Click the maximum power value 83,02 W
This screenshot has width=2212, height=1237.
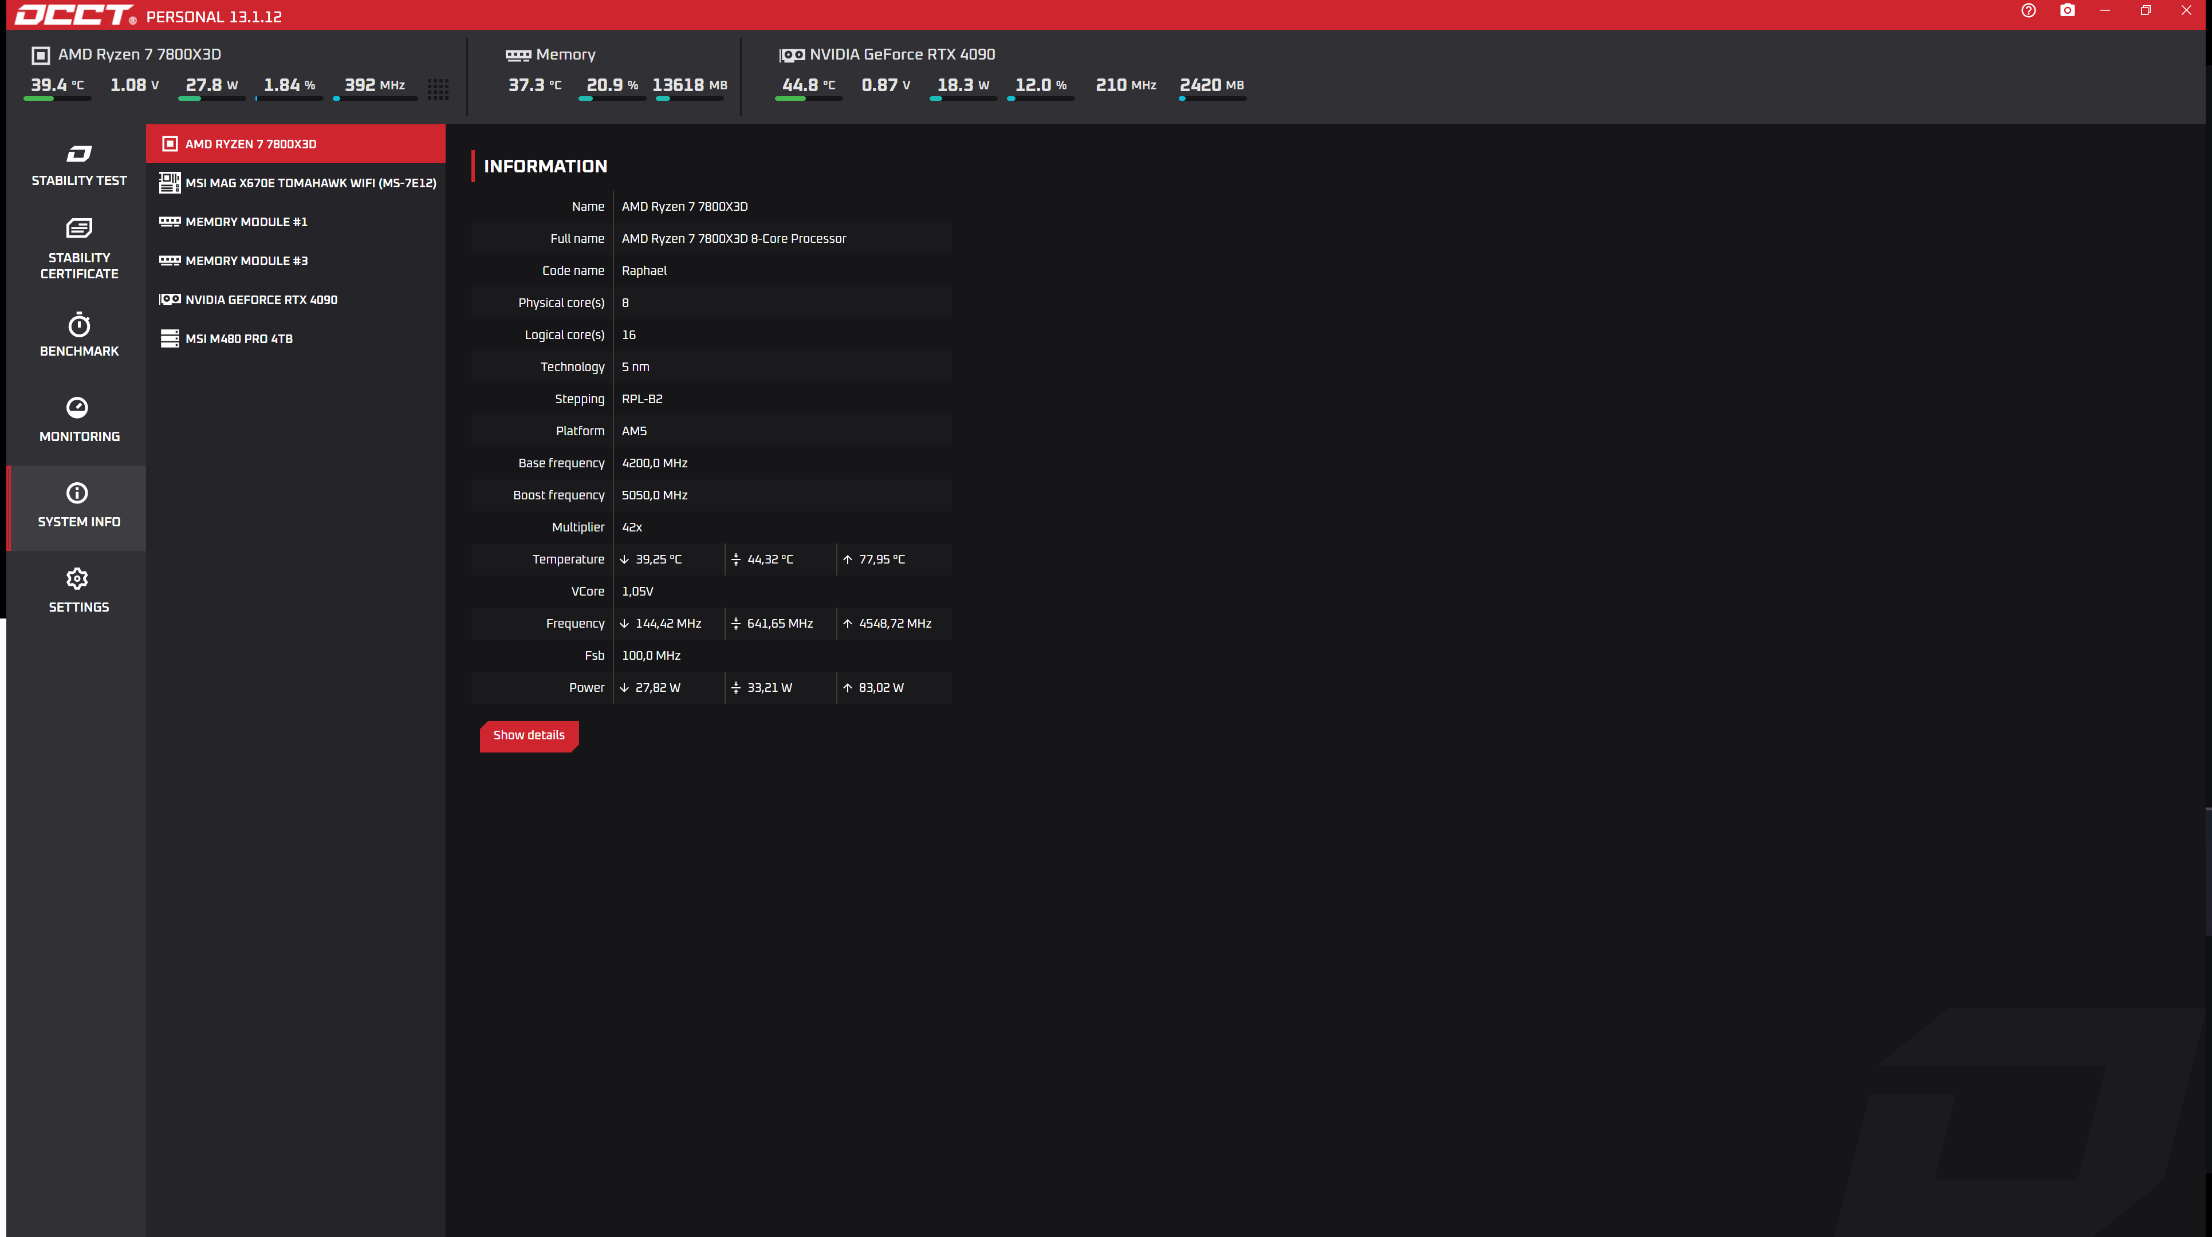click(x=881, y=688)
